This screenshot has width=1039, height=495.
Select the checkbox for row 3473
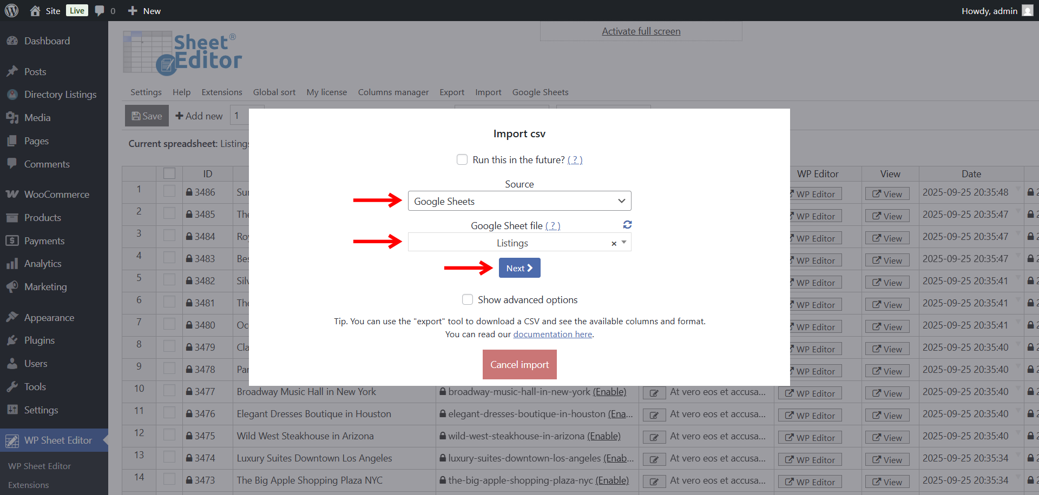[x=169, y=479]
